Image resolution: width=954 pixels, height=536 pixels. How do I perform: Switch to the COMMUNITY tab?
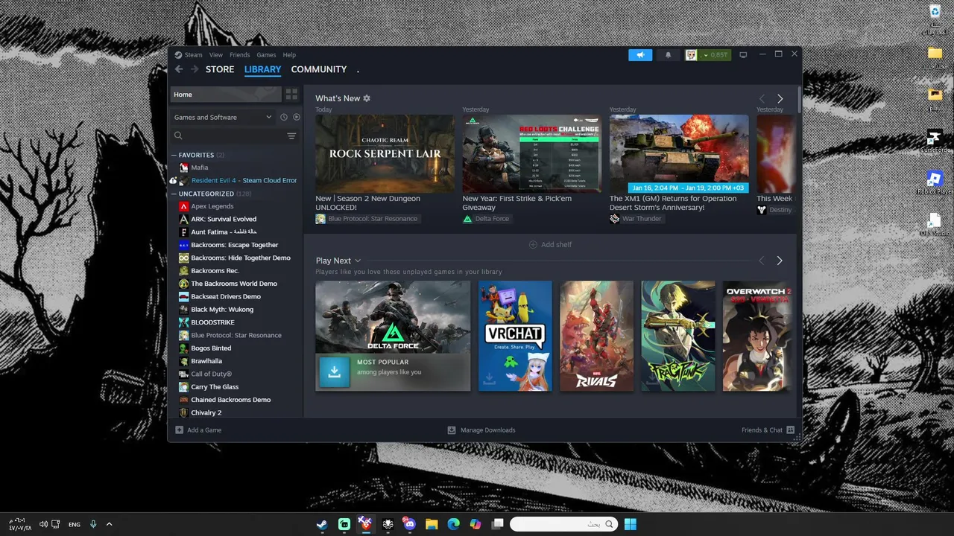319,69
